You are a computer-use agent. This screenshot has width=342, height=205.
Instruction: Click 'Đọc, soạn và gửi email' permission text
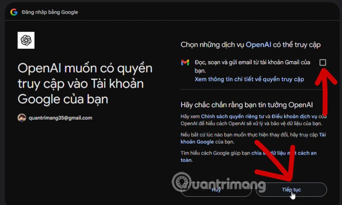click(252, 67)
